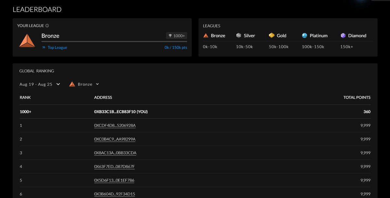The height and width of the screenshot is (198, 390).
Task: Click the 0k-10k Bronze range
Action: click(210, 47)
